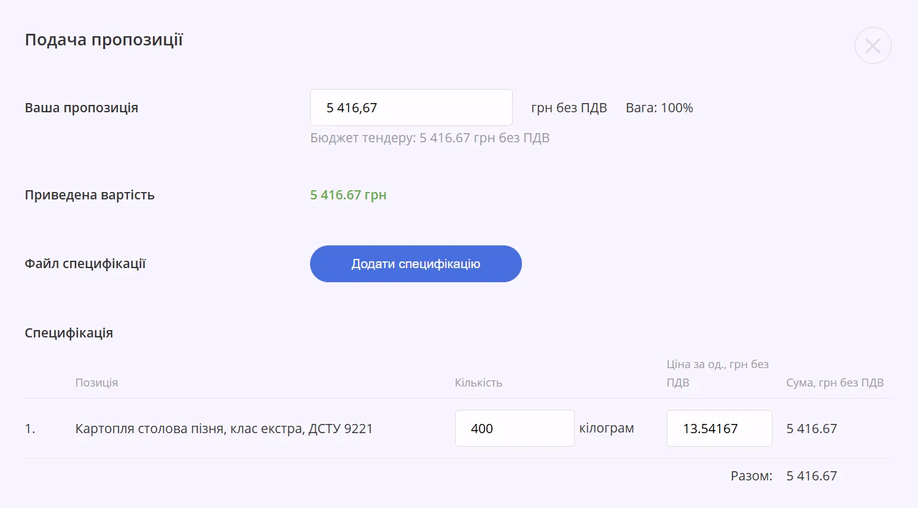Click the Файл специфікації label
Screen dimensions: 918x508
point(85,264)
